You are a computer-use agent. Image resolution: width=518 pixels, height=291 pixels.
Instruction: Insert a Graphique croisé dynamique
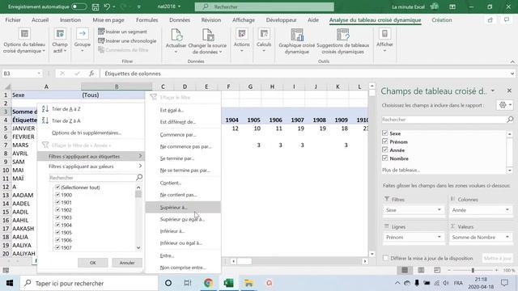pos(297,41)
